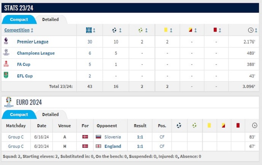Sort by yellow cards icon
The image size is (262, 165).
(x=166, y=30)
